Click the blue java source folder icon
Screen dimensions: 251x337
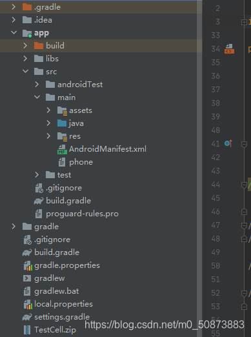[x=62, y=123]
